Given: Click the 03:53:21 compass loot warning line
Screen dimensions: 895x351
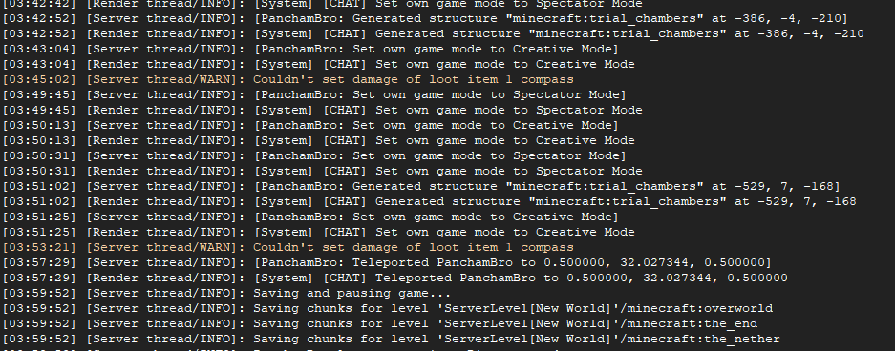Looking at the screenshot, I should pyautogui.click(x=288, y=247).
